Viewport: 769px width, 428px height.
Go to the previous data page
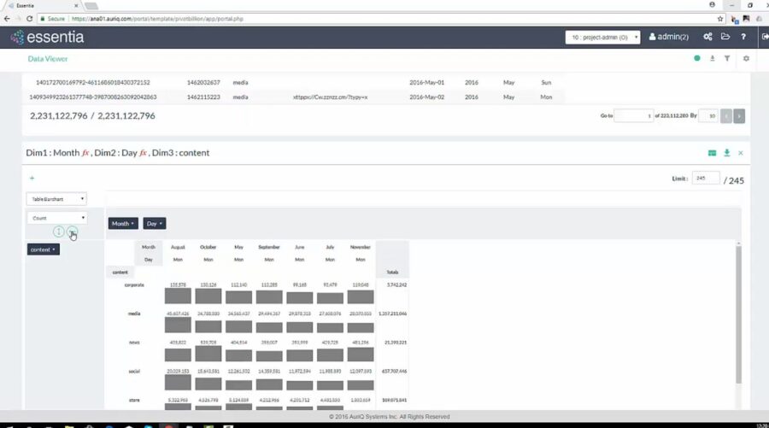726,116
